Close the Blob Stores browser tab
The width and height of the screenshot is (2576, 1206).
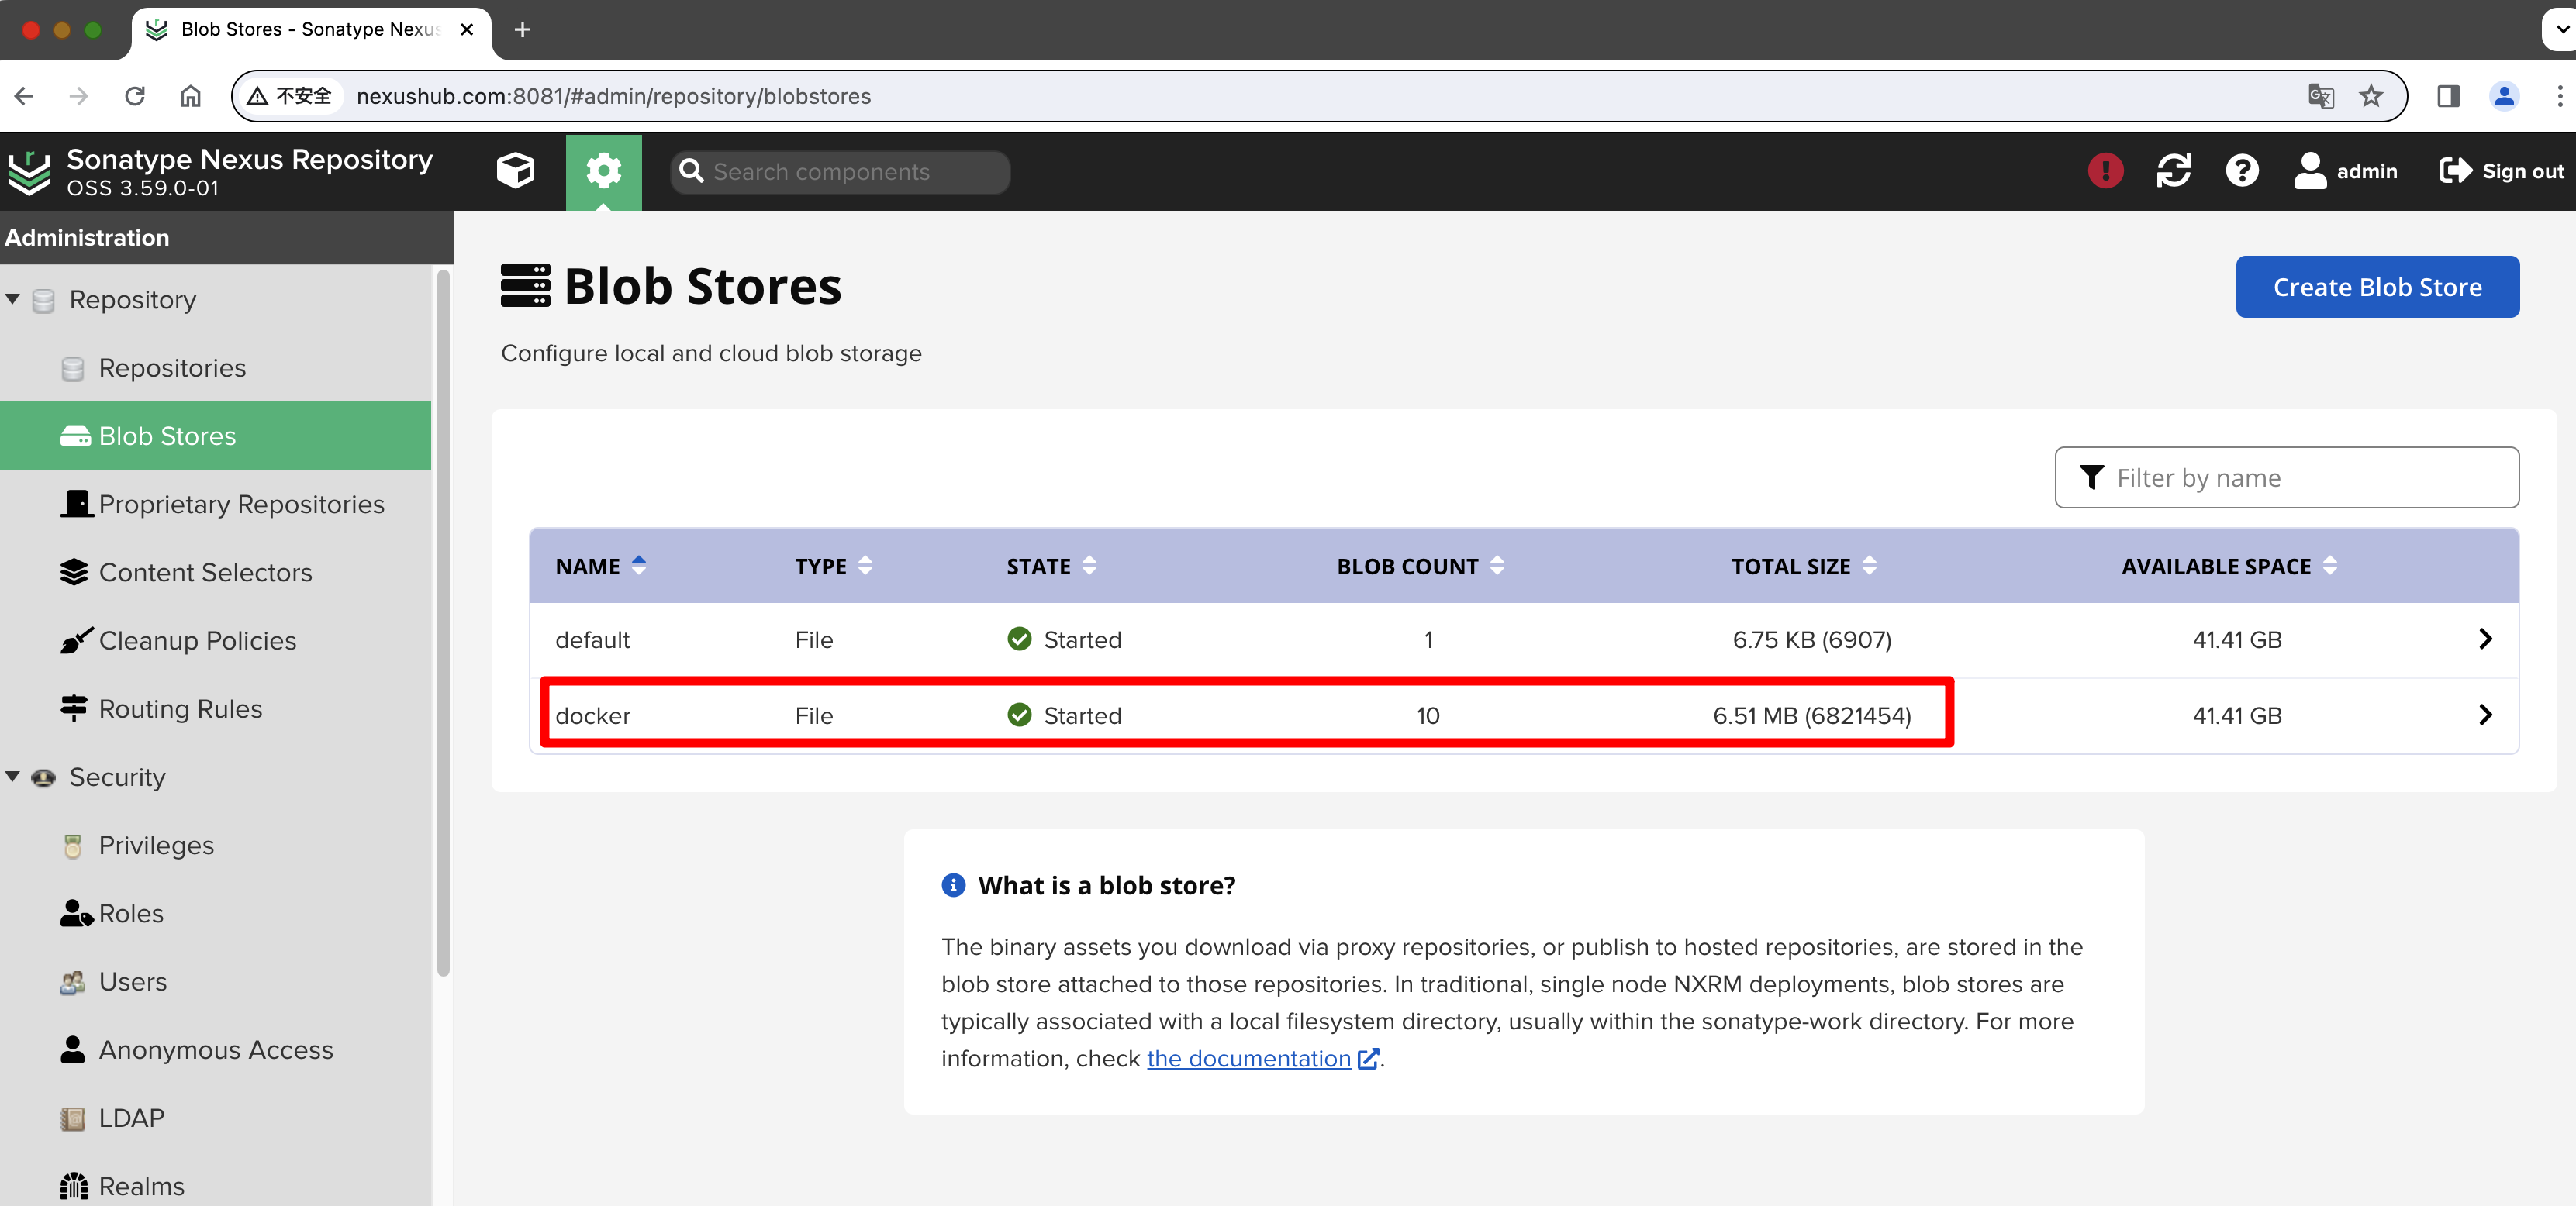coord(466,30)
